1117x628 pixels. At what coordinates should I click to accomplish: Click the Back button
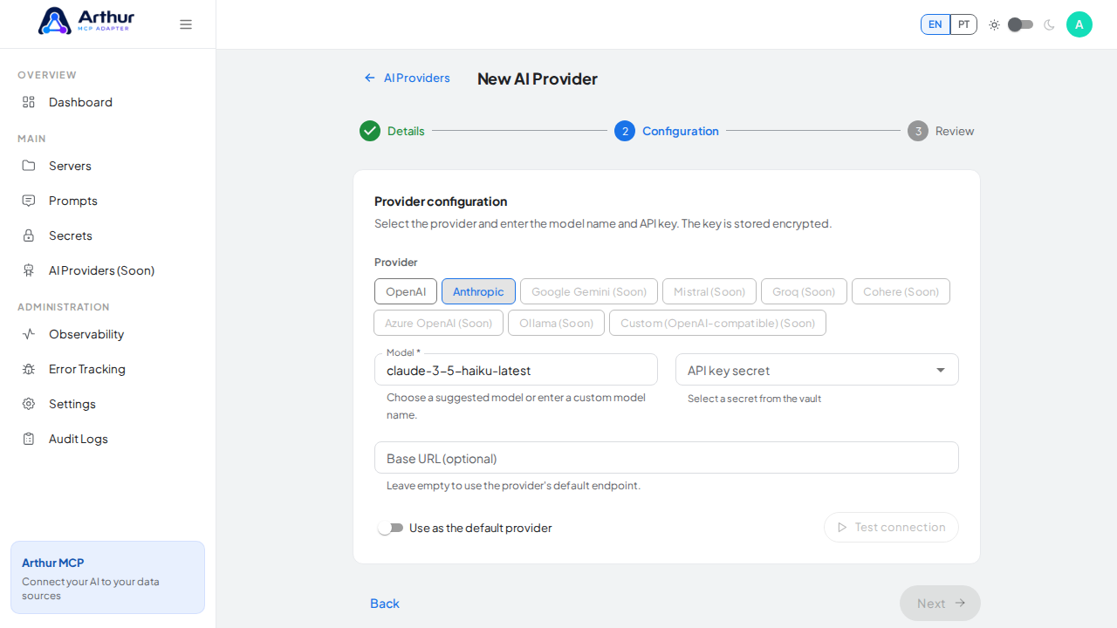(385, 604)
